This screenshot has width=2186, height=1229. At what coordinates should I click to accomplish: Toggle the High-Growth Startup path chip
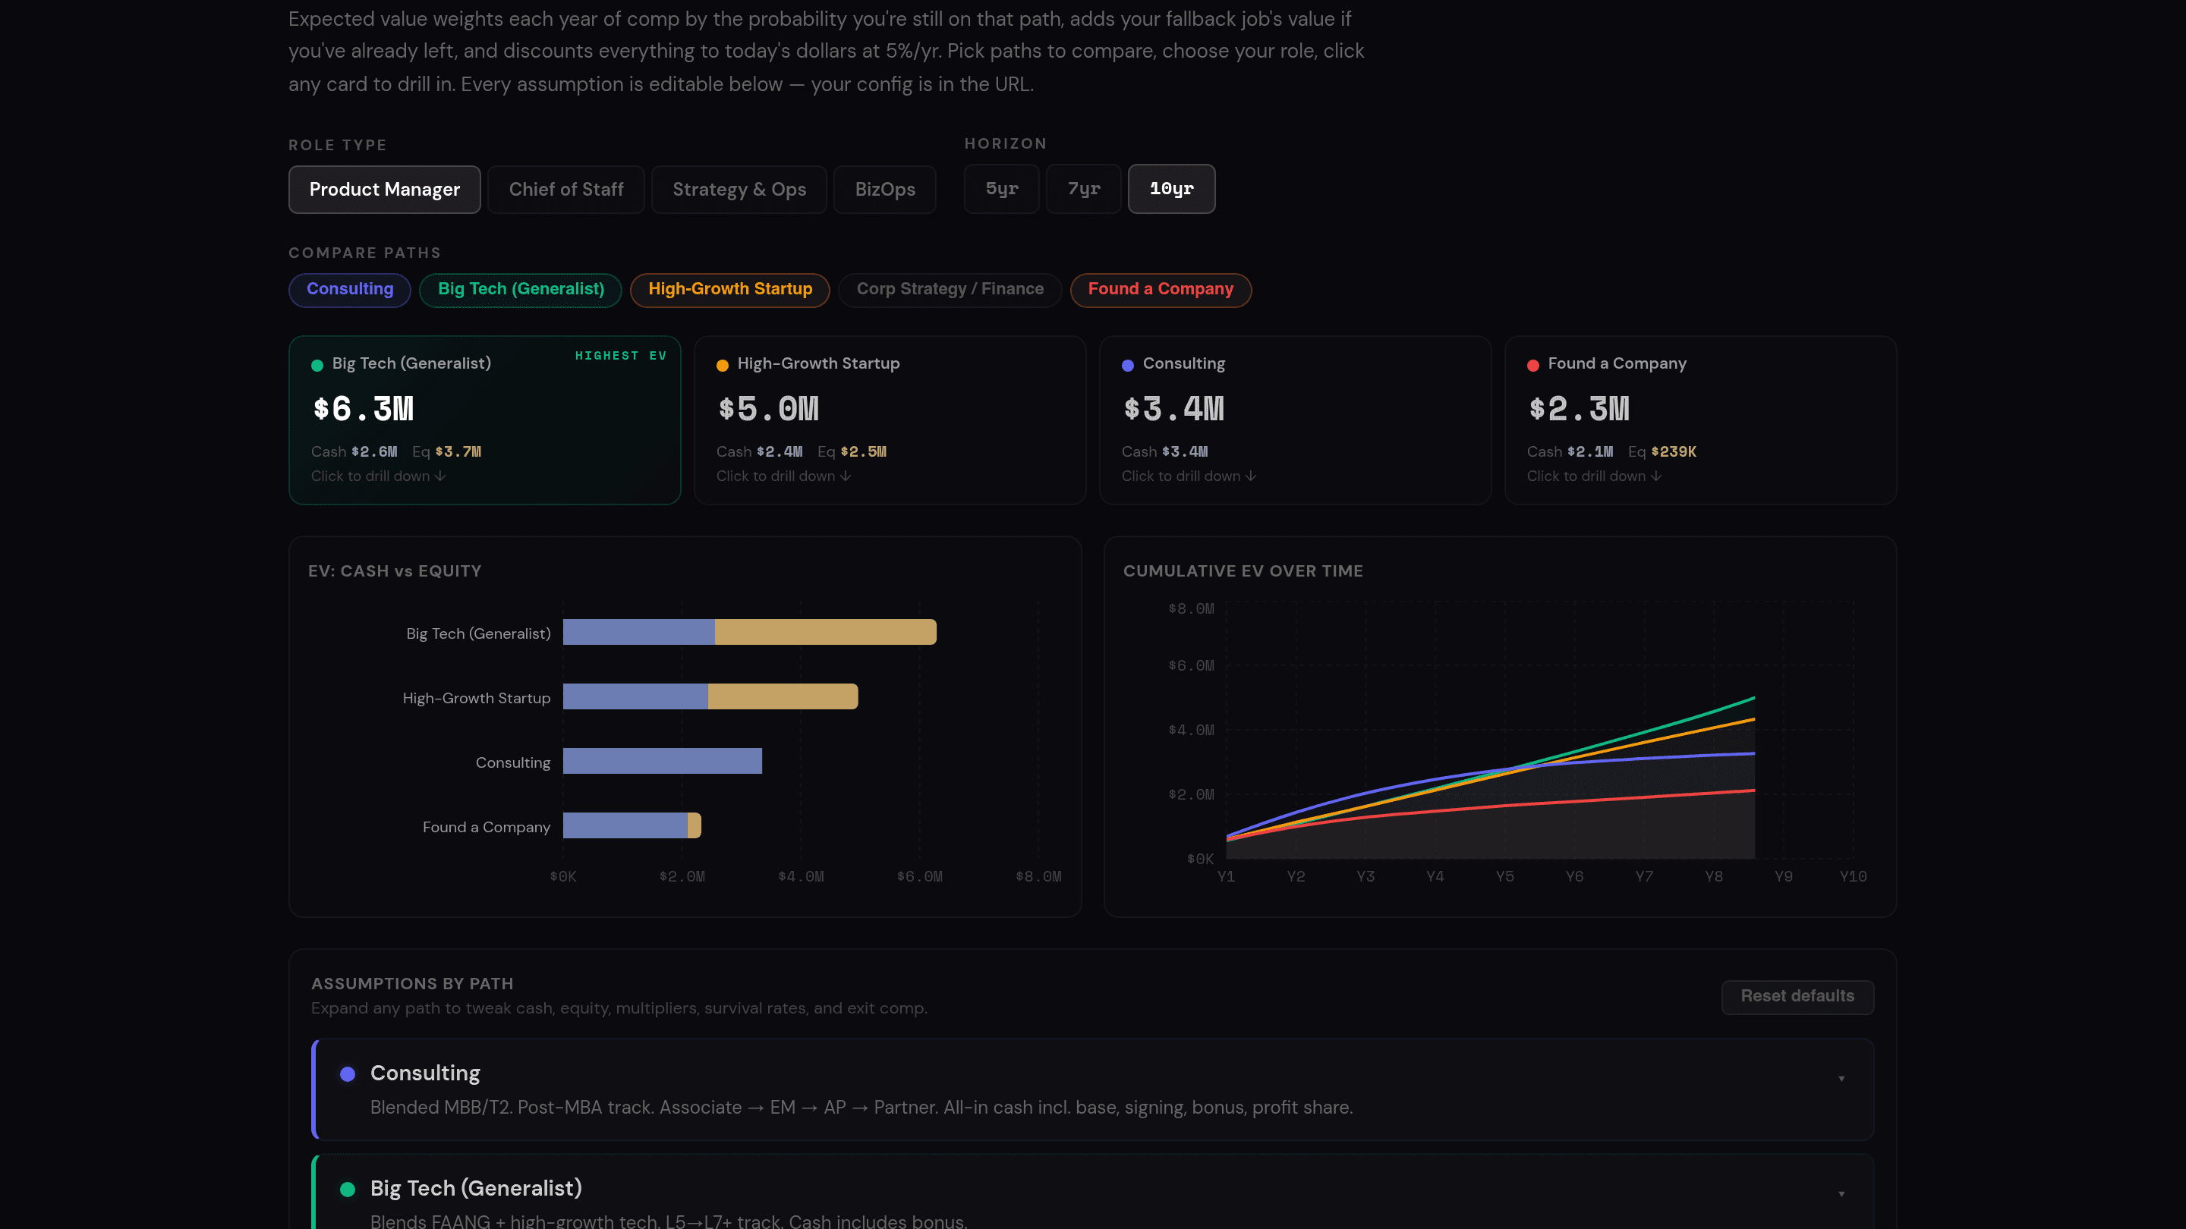tap(729, 289)
